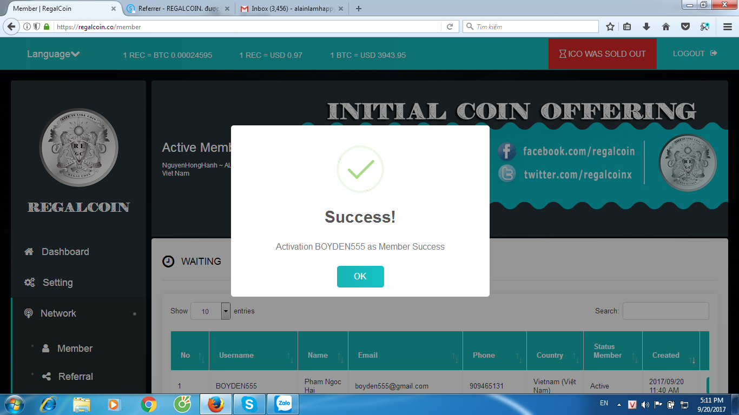The width and height of the screenshot is (739, 415).
Task: Go to Referral under Network
Action: pos(75,377)
